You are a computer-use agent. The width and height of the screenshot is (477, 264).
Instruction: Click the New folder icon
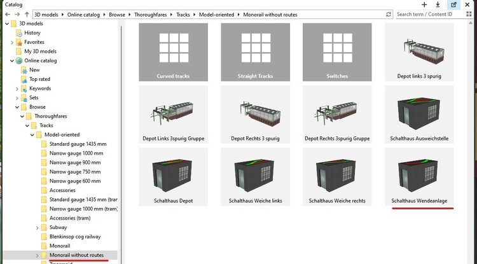24,70
